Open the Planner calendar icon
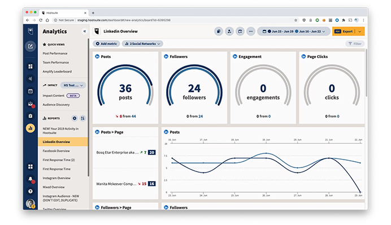Image resolution: width=391 pixels, height=225 pixels. click(x=31, y=91)
